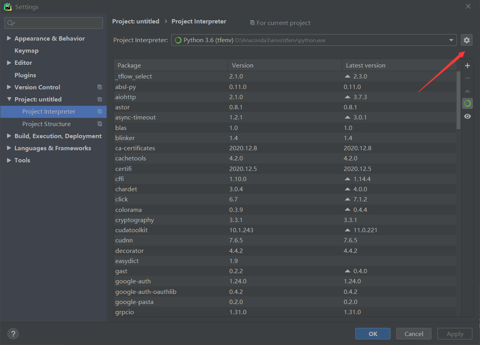Expand Appearance & Behavior section
The width and height of the screenshot is (480, 345).
coord(9,38)
